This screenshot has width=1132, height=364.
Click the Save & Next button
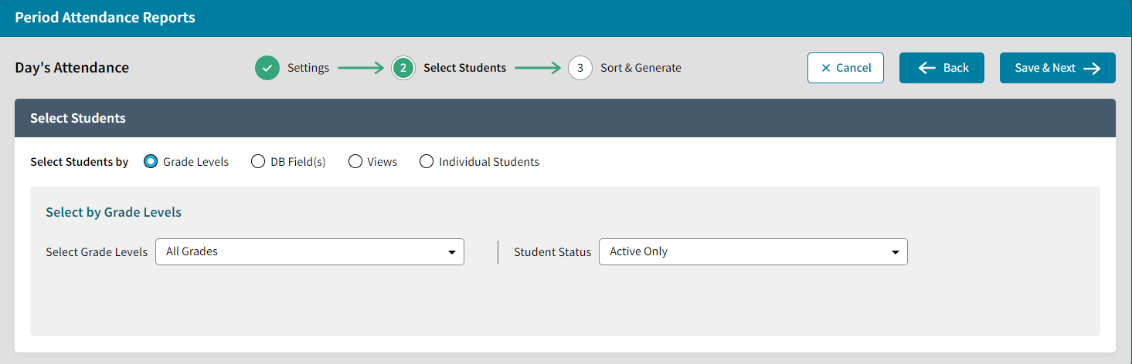click(x=1057, y=68)
